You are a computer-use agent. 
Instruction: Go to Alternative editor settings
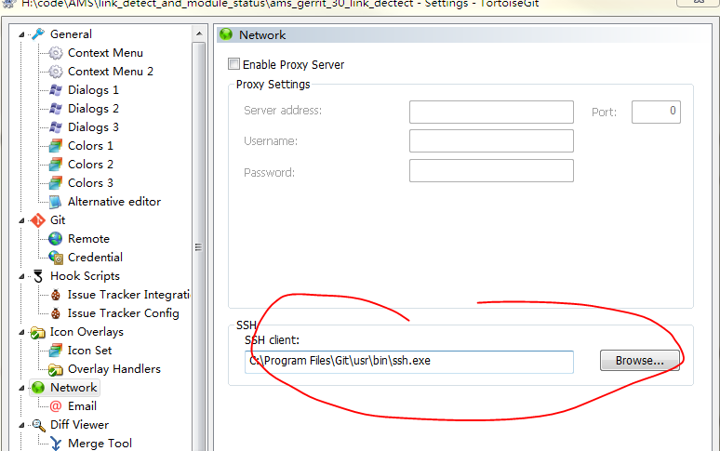(x=114, y=202)
